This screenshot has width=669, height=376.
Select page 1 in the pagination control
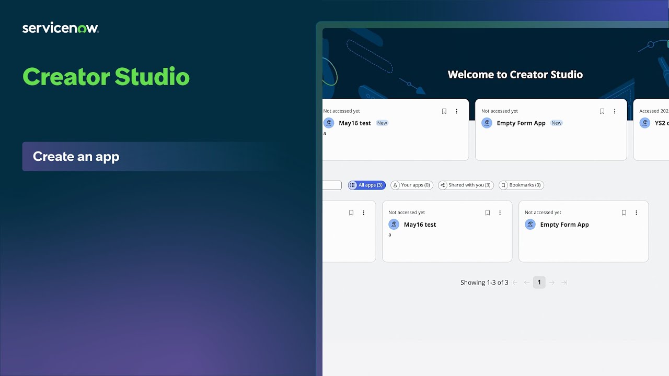(x=539, y=282)
